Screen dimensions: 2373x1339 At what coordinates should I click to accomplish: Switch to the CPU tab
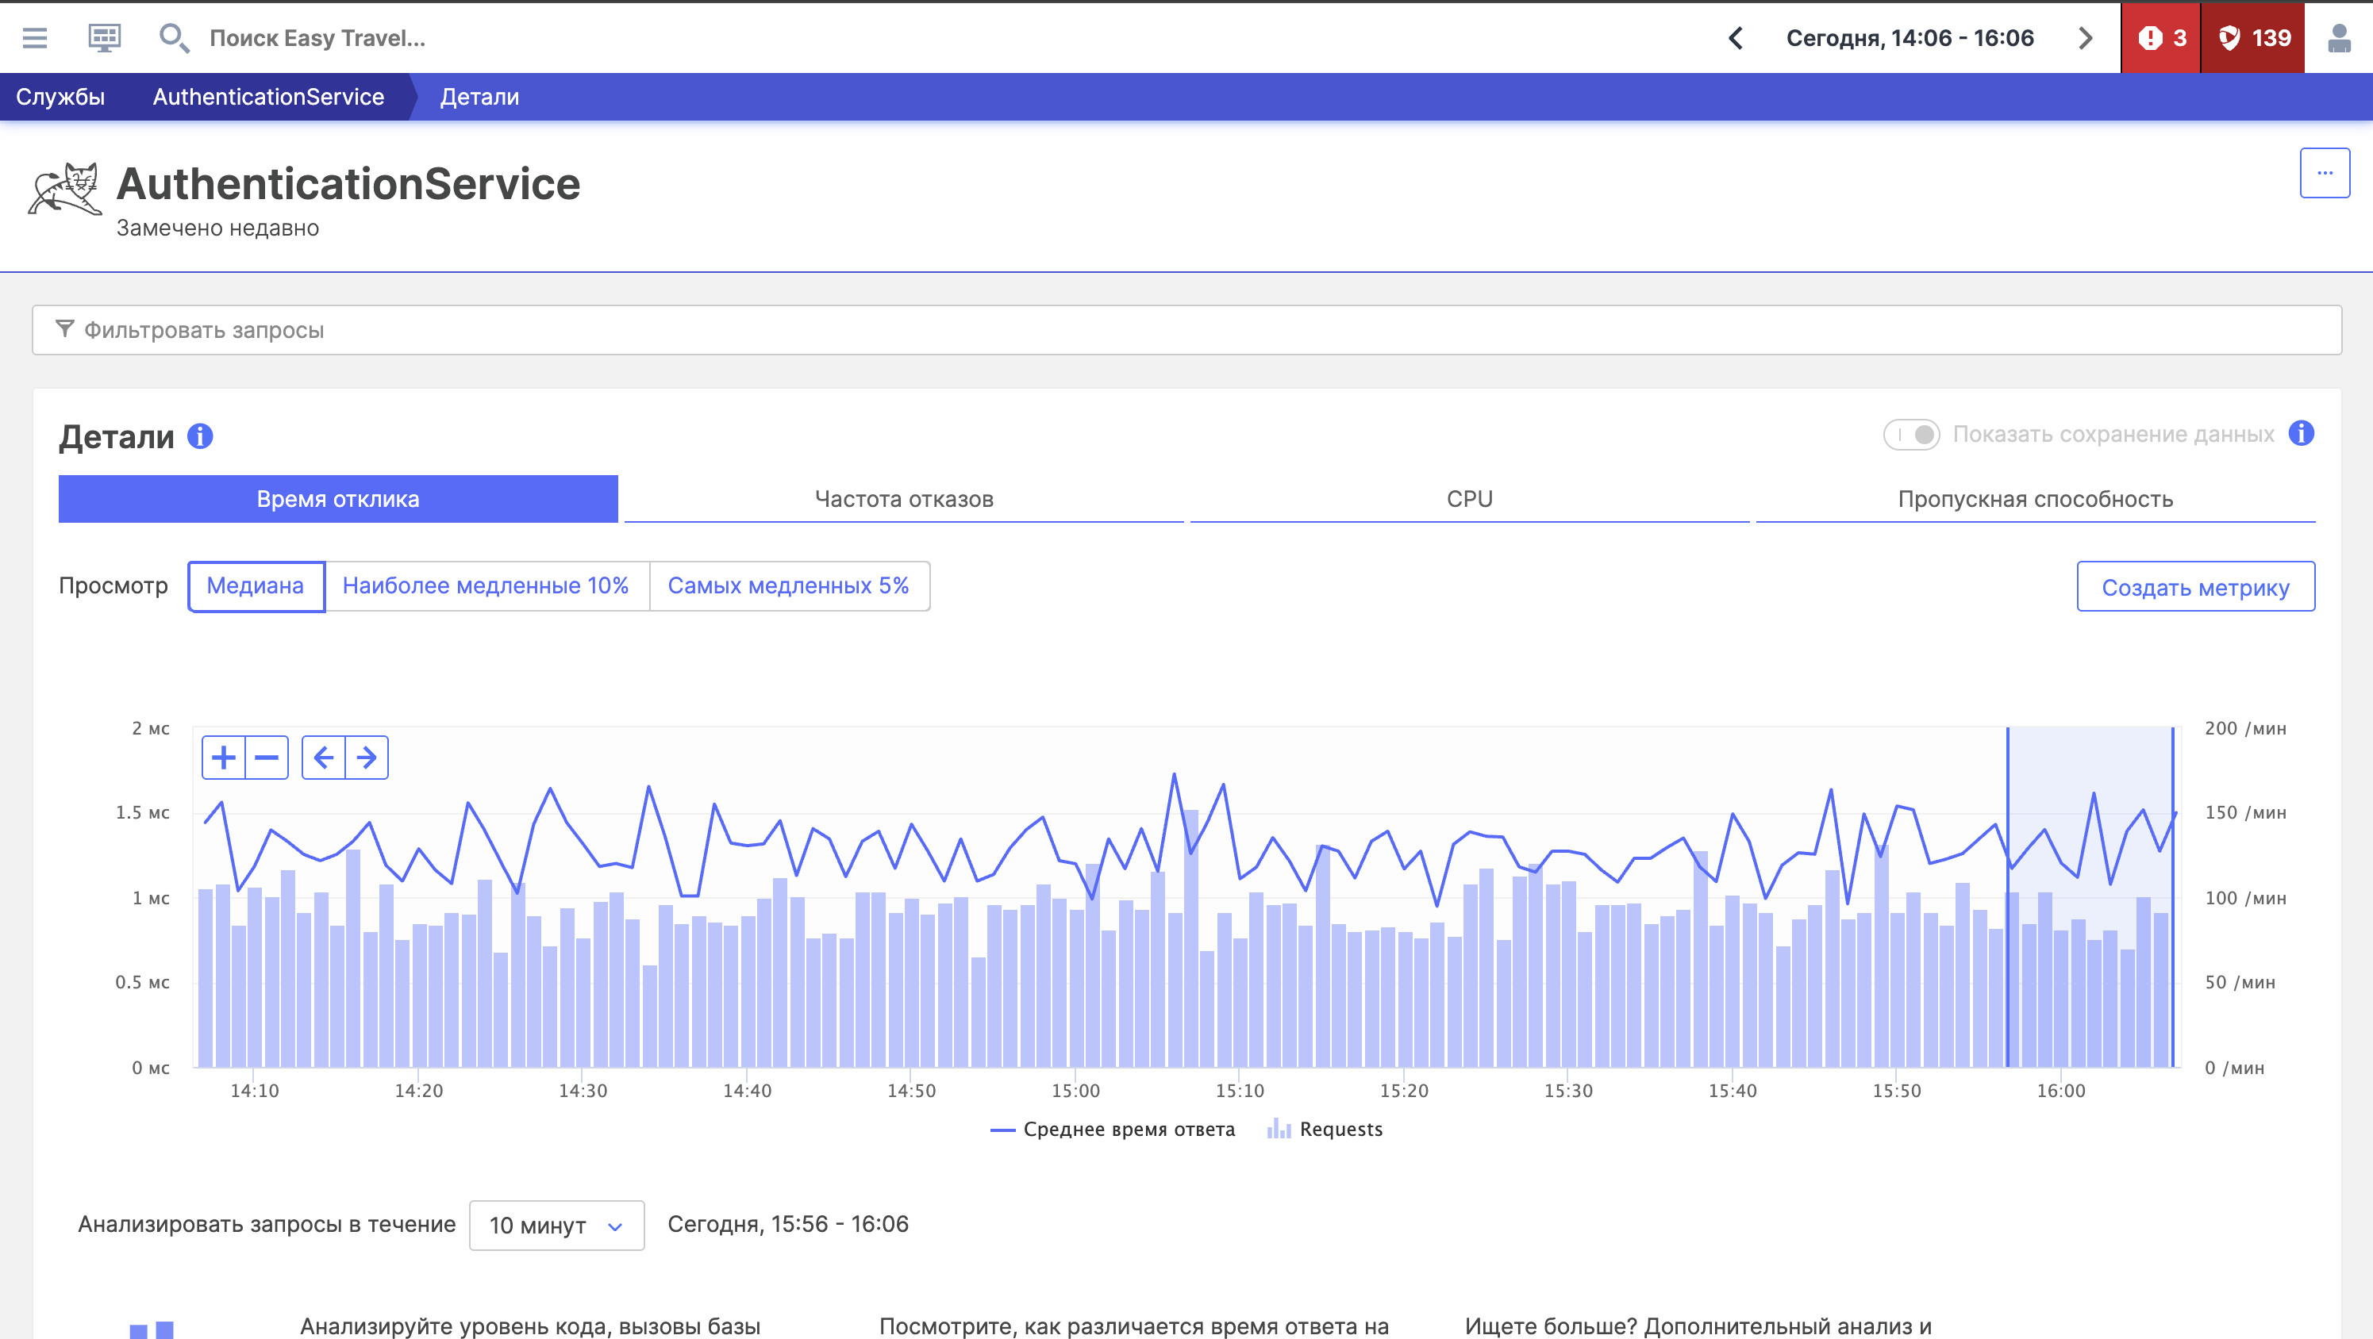pyautogui.click(x=1469, y=498)
